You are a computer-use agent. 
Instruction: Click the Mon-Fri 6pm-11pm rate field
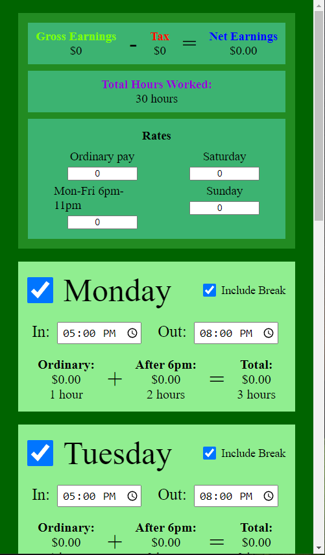coord(102,222)
